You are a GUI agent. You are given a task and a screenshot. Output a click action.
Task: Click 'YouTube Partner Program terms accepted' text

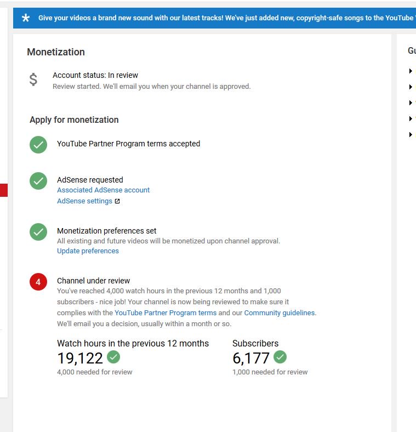[128, 144]
